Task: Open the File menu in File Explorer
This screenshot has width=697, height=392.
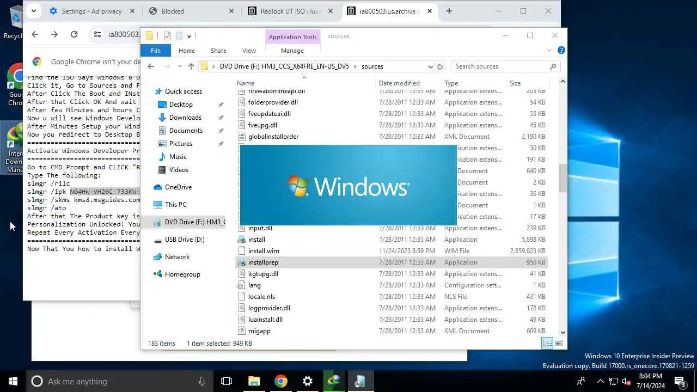Action: (x=156, y=51)
